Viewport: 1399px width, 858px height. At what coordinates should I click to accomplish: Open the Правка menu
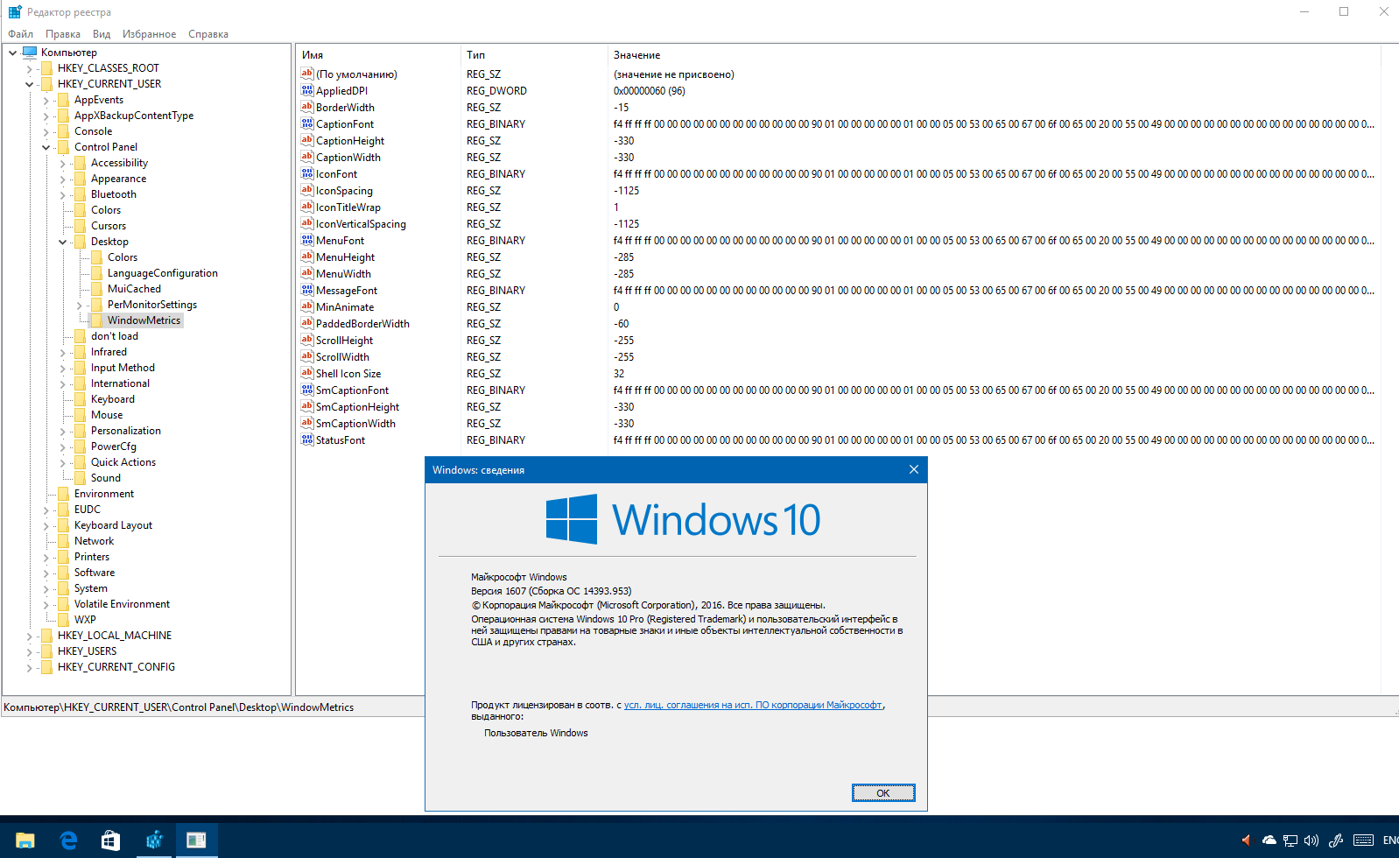63,34
